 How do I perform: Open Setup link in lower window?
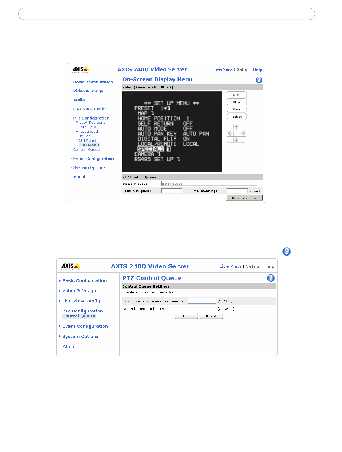point(252,266)
